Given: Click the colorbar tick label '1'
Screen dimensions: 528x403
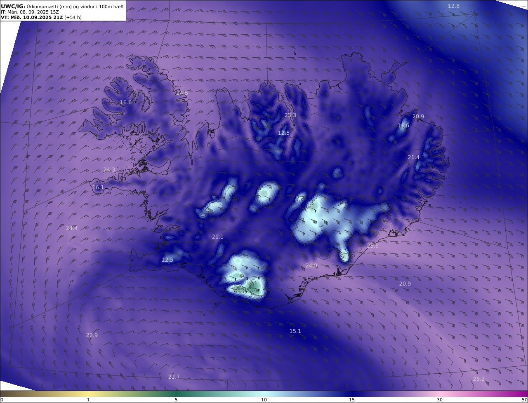Looking at the screenshot, I should (x=88, y=400).
